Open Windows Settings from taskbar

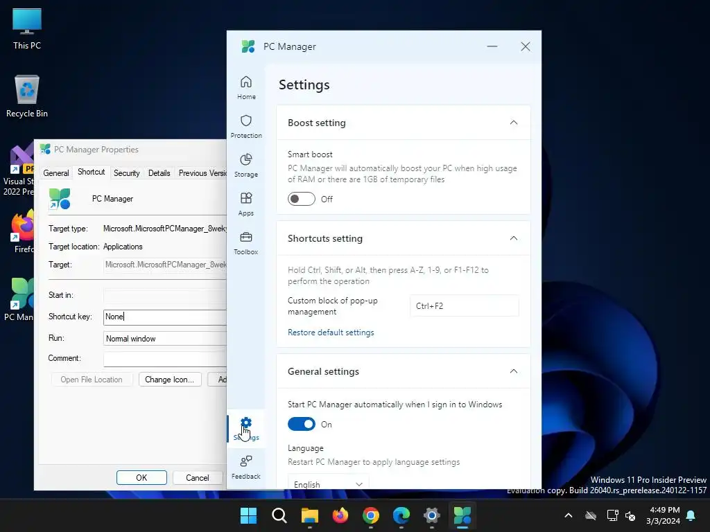(432, 515)
